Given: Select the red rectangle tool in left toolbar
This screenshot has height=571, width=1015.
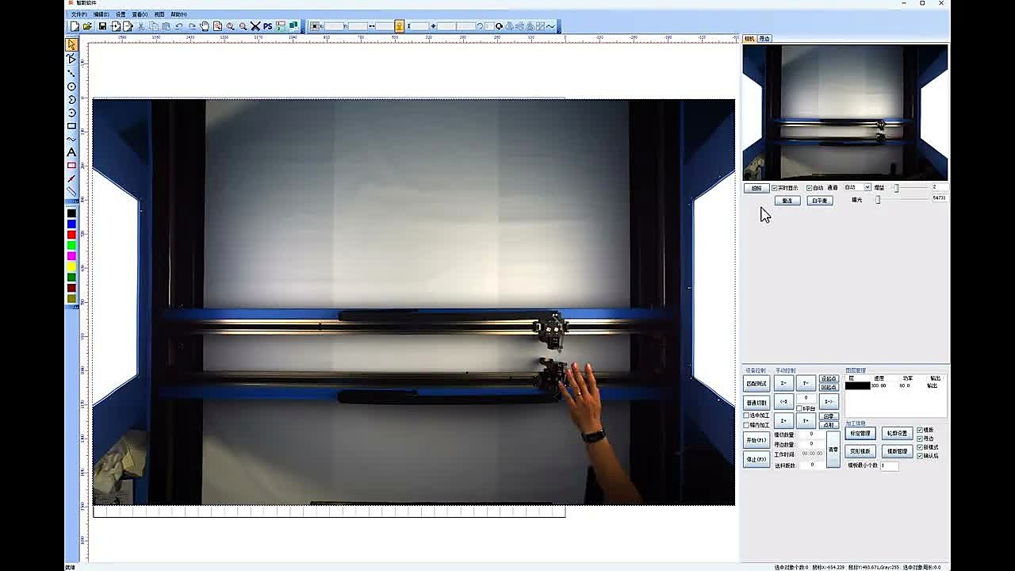Looking at the screenshot, I should pos(71,165).
